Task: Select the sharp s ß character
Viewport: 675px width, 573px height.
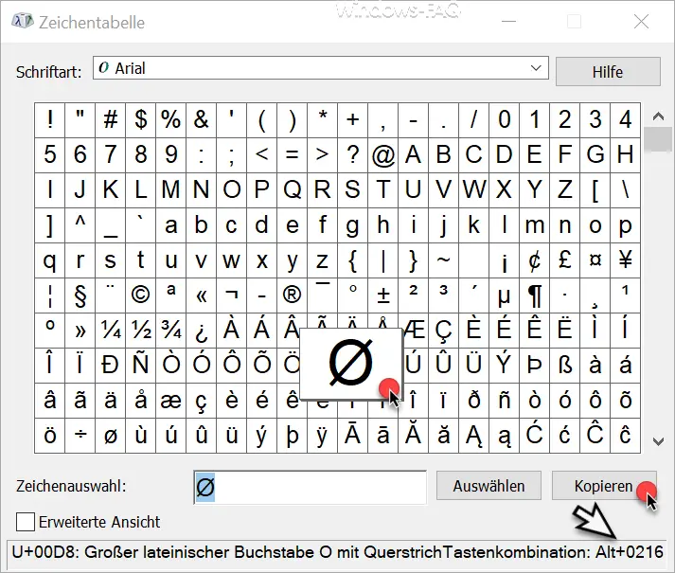Action: click(565, 366)
